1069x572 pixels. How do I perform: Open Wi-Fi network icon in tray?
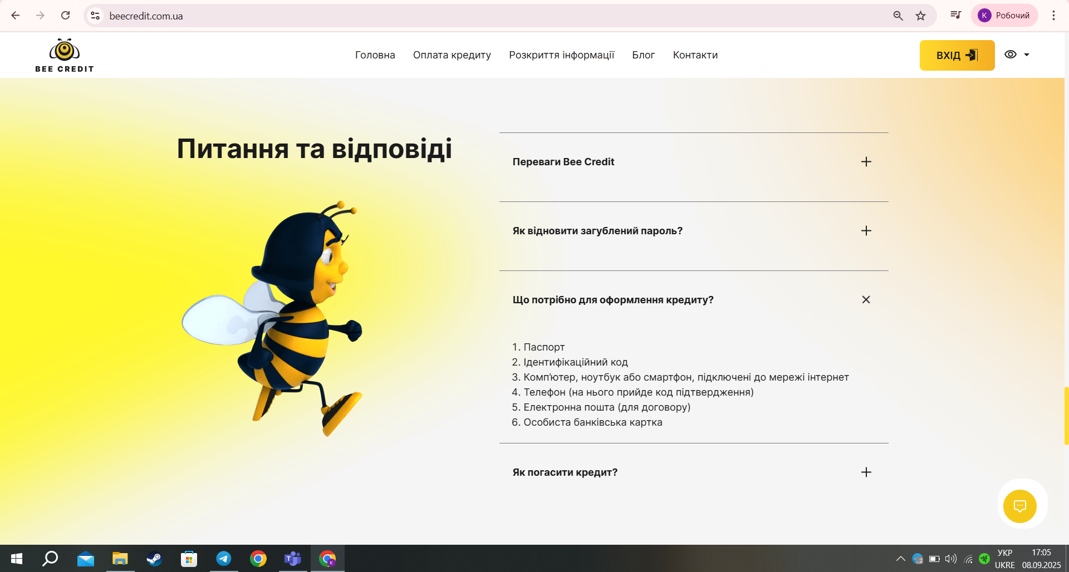coord(968,559)
